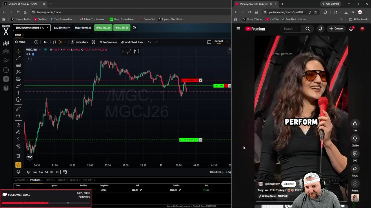Collapse the indicator legend chevron
Screen dimensions: 371x208
28,59
